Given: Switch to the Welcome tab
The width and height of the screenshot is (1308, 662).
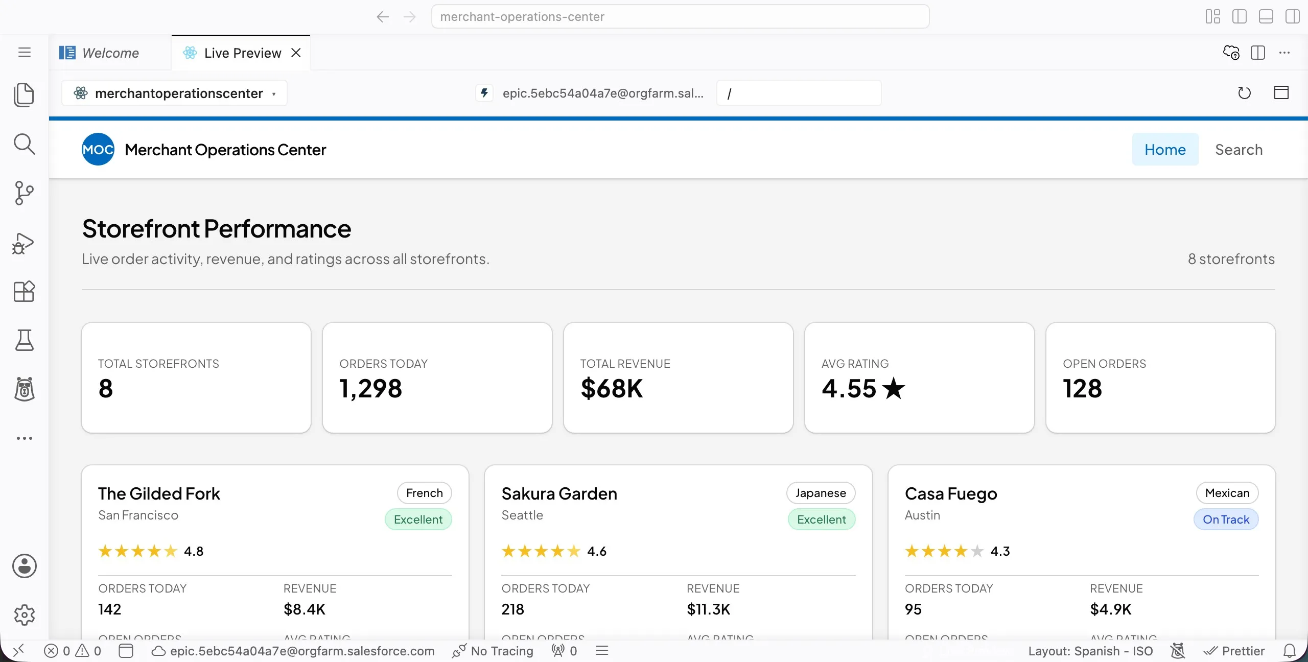Looking at the screenshot, I should pyautogui.click(x=110, y=53).
